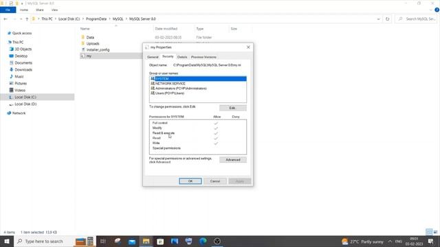This screenshot has height=247, width=440.
Task: Click Edit to change permissions
Action: click(232, 108)
